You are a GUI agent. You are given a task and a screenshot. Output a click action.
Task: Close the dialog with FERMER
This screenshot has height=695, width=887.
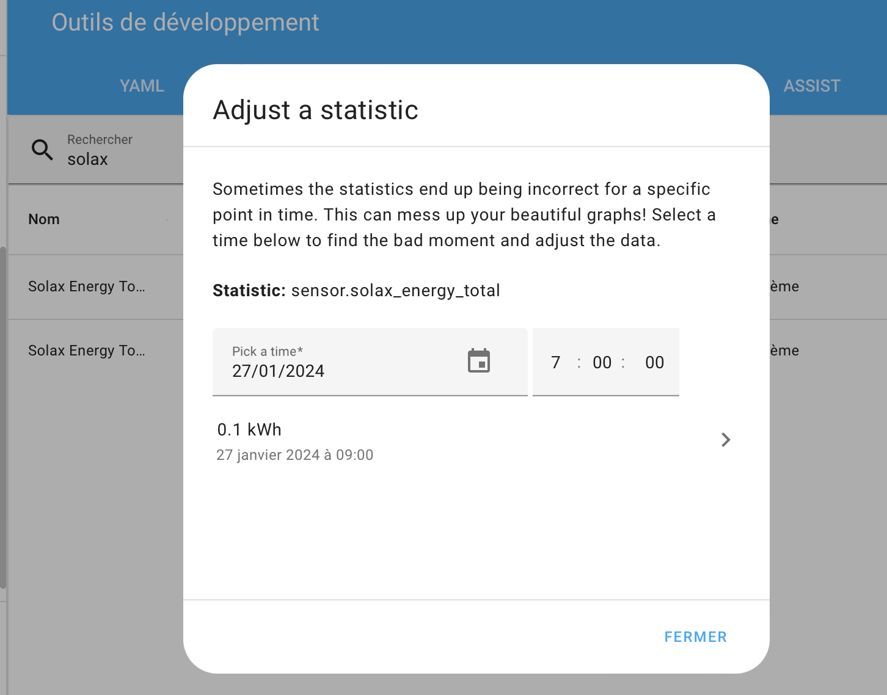[x=695, y=637]
